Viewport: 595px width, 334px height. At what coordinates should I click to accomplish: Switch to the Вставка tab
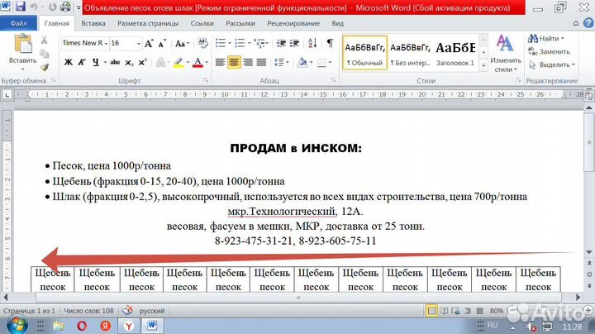(x=93, y=23)
